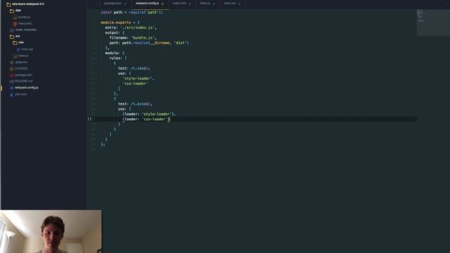Viewport: 450px width, 253px height.
Task: Open the .gitignore file
Action: 21,62
